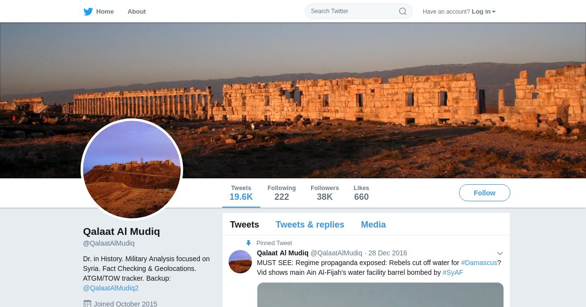586x307 pixels.
Task: Click the small avatar on pinned tweet
Action: point(240,262)
